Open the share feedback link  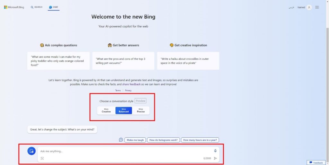[x=131, y=84]
